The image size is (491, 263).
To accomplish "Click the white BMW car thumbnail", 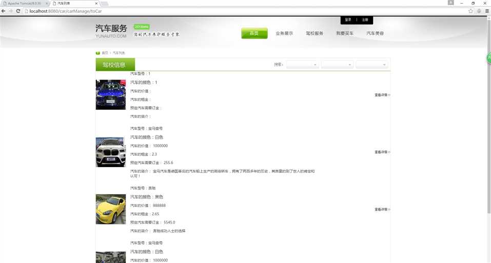I will pyautogui.click(x=110, y=152).
